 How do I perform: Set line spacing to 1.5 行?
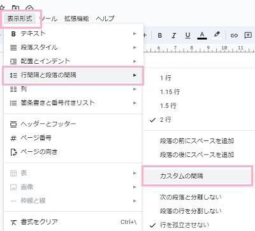(x=200, y=105)
